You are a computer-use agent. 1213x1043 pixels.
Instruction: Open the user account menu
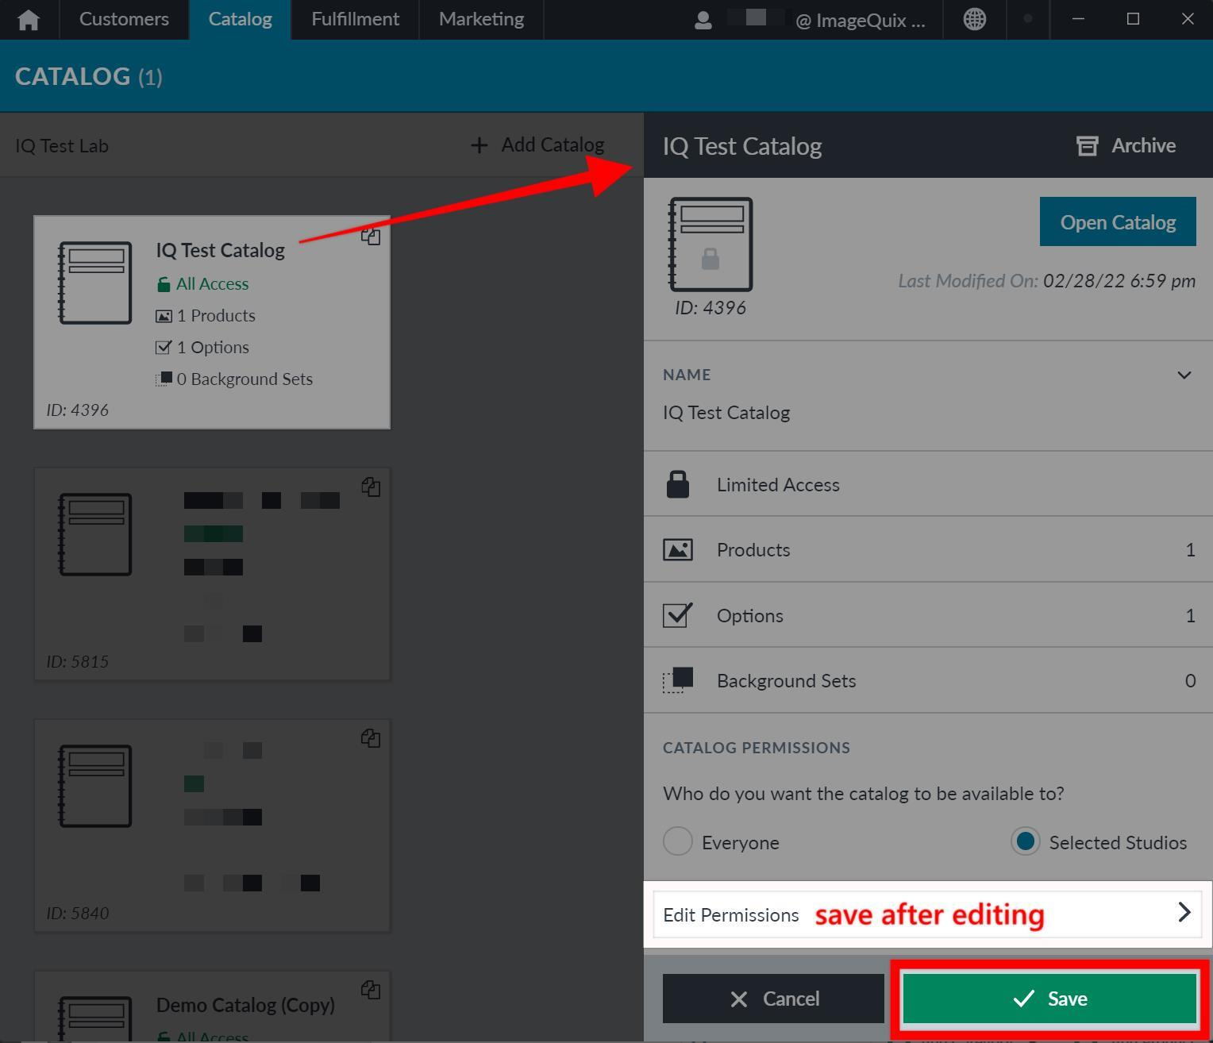coord(810,20)
